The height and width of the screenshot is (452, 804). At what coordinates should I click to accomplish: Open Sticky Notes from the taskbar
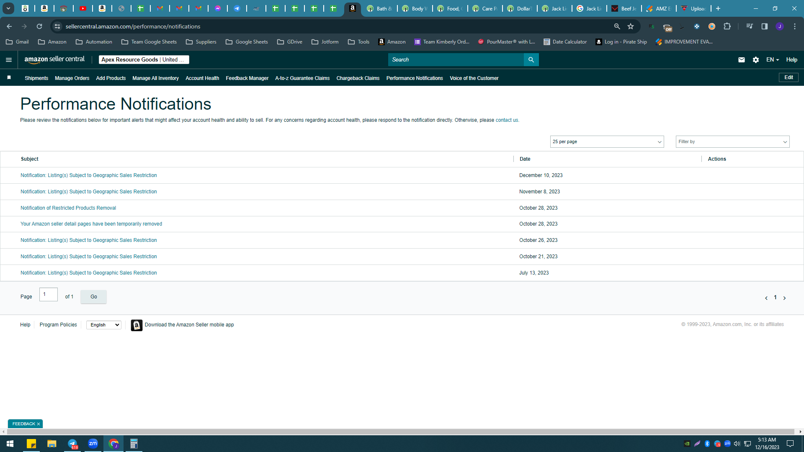31,444
